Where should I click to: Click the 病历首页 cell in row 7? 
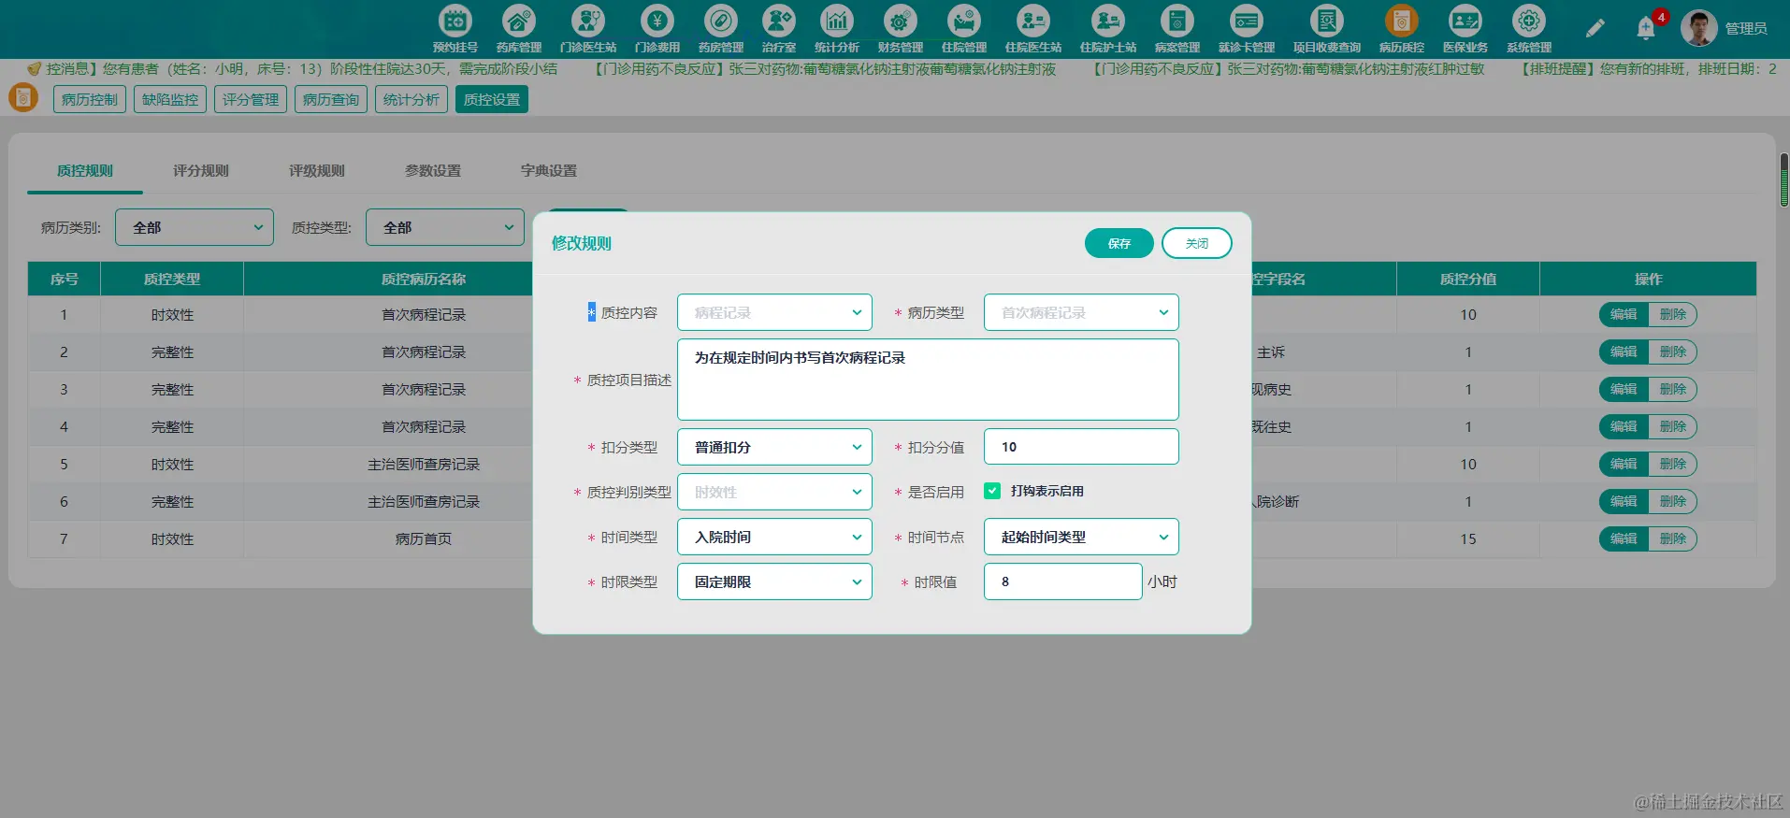pyautogui.click(x=424, y=539)
